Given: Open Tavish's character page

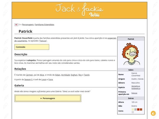Looking at the screenshot, I should 87,75.
